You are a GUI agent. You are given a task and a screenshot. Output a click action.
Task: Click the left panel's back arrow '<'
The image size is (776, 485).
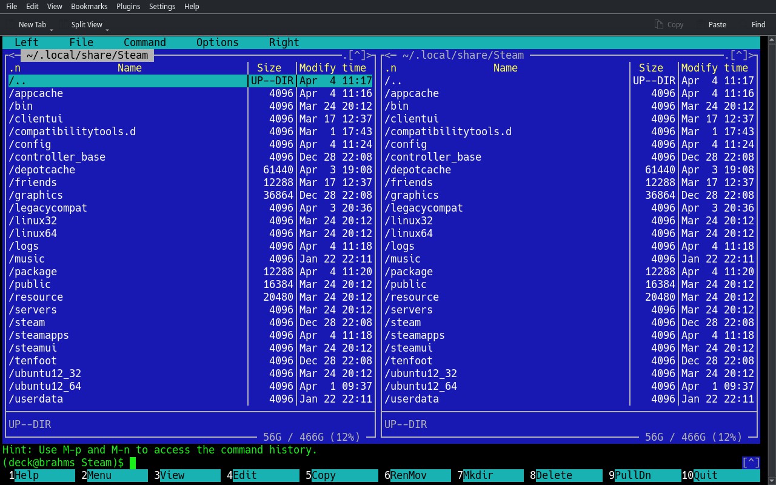point(12,55)
